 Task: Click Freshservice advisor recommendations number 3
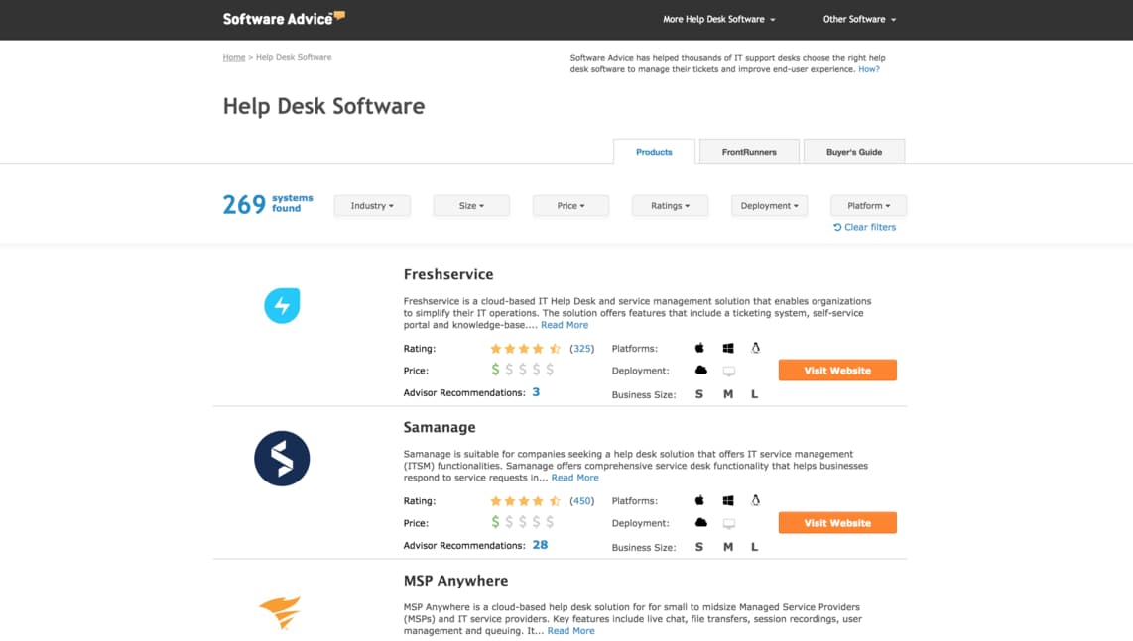click(x=536, y=392)
